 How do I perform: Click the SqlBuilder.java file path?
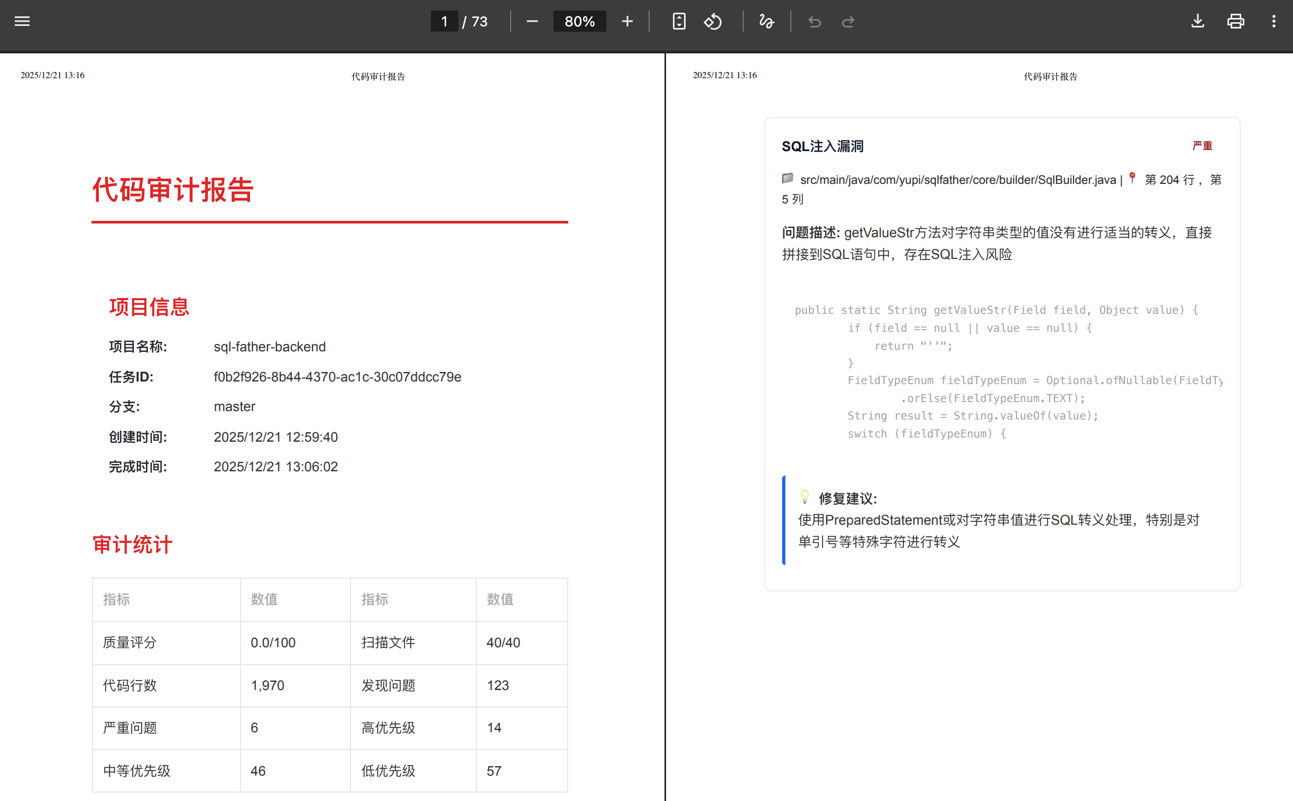point(957,180)
